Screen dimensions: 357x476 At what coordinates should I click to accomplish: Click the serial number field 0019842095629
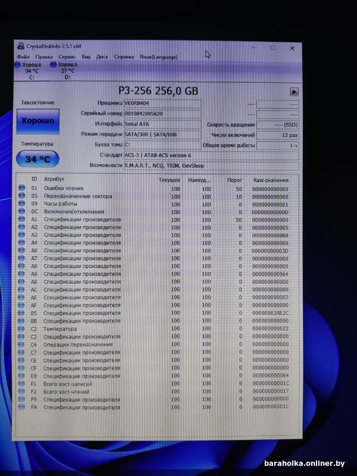tap(162, 114)
